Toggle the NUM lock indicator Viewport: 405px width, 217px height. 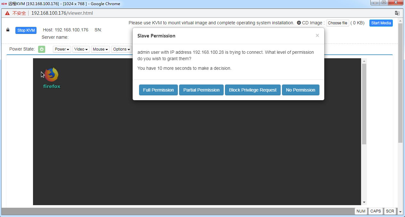[361, 211]
